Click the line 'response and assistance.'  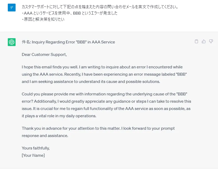[45, 136]
